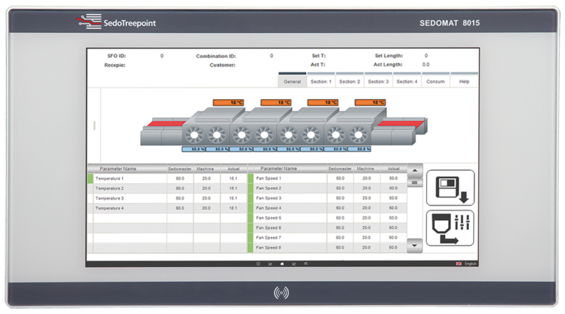Select Temperature 2 Sedomaster value cell

(180, 189)
